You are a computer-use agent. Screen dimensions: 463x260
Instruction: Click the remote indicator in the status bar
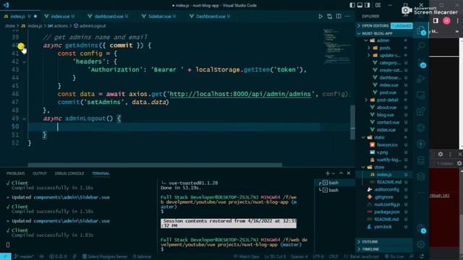point(5,256)
